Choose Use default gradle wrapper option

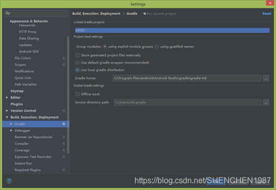point(77,63)
